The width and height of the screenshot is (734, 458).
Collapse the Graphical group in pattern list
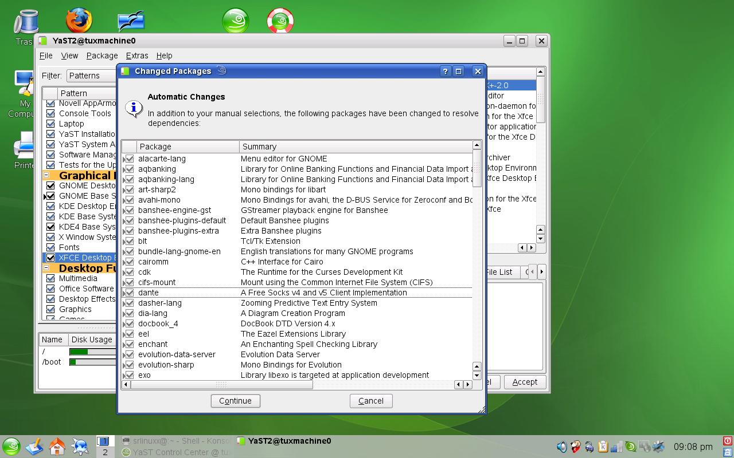click(46, 175)
